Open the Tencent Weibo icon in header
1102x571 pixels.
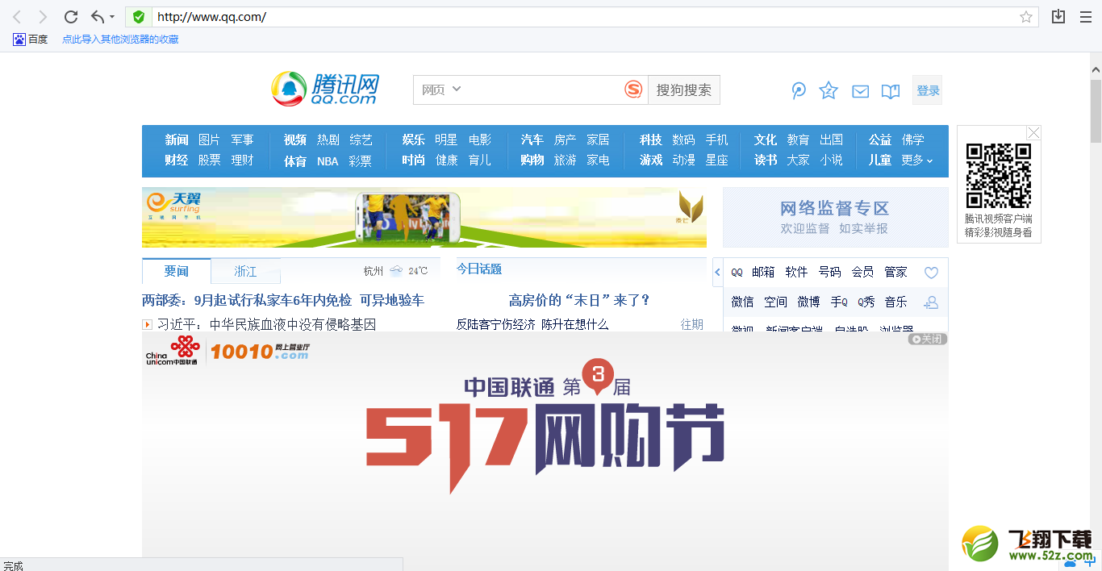pos(799,91)
